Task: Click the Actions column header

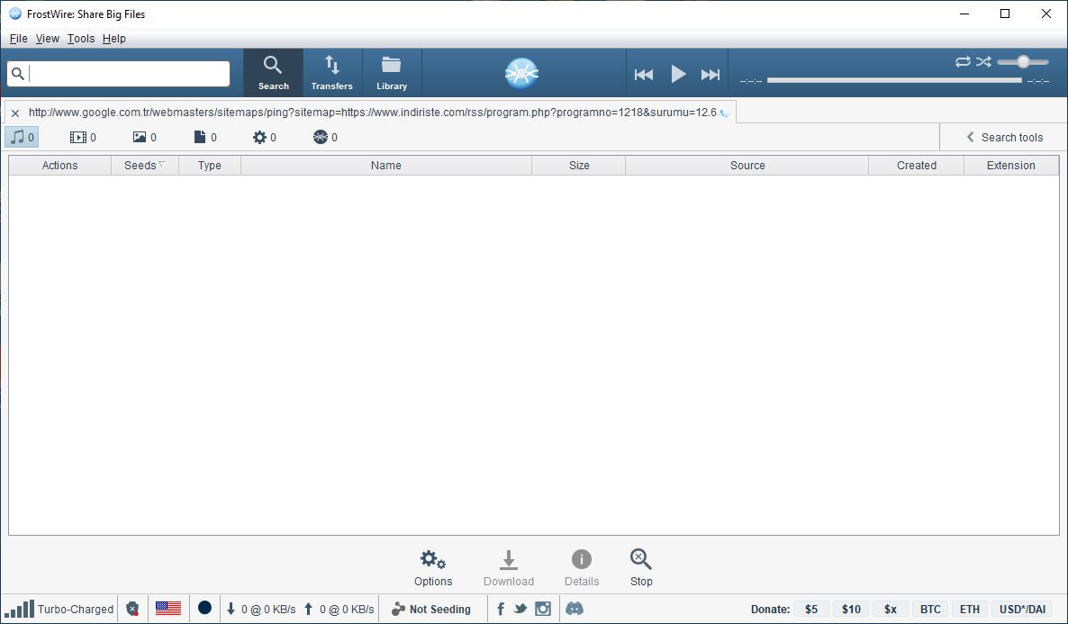Action: [60, 166]
